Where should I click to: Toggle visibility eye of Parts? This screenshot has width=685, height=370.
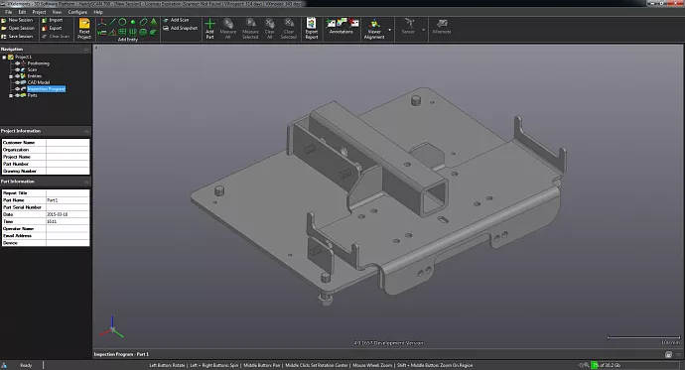click(18, 95)
